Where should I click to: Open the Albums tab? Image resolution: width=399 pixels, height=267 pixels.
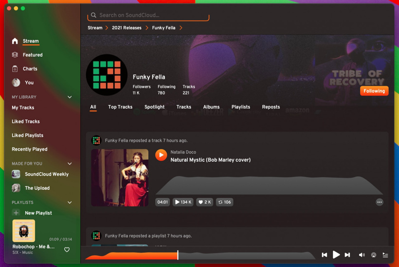coord(211,107)
